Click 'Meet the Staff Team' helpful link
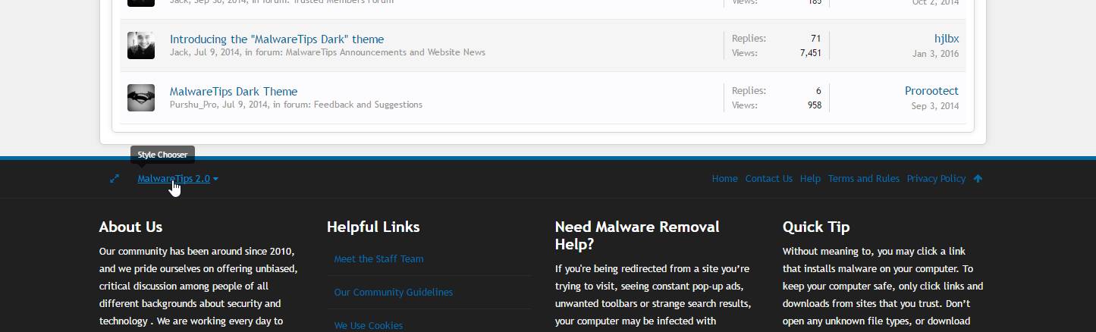The image size is (1096, 332). pos(378,259)
